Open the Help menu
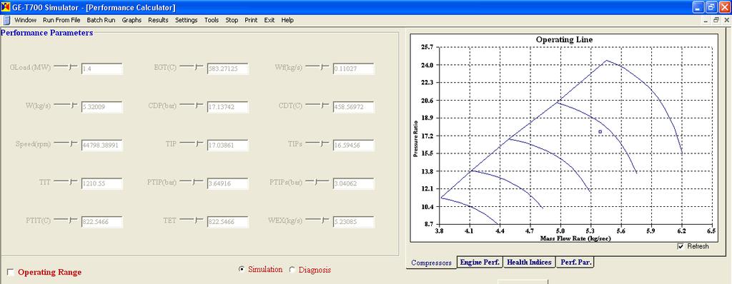 point(287,20)
